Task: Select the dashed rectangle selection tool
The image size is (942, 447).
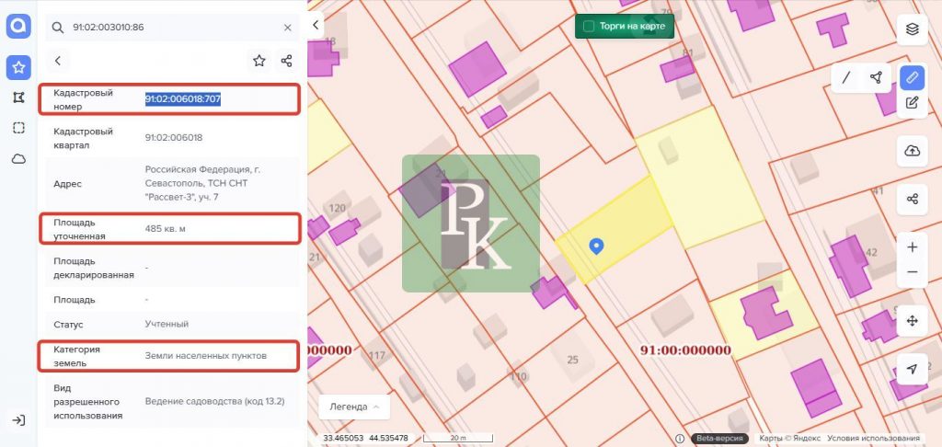Action: click(x=18, y=128)
